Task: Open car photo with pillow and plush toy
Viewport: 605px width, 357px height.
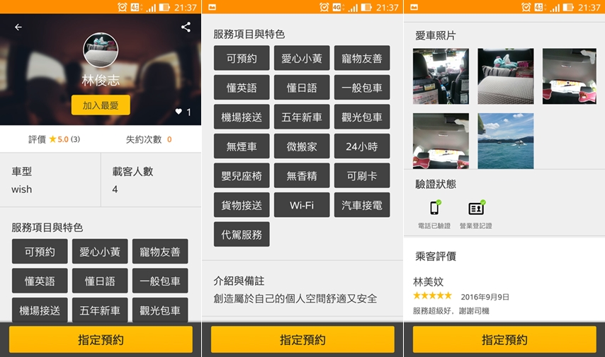Action: point(506,76)
